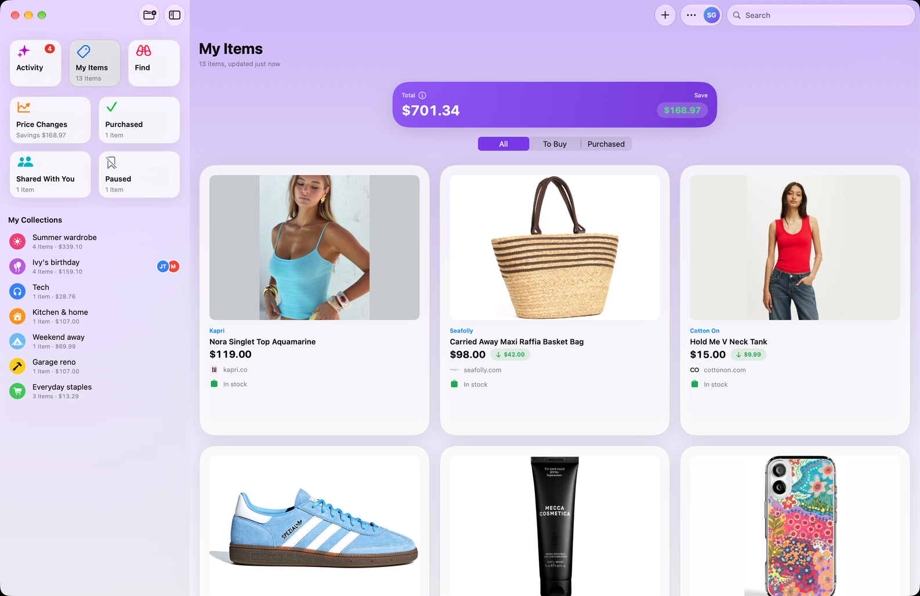Switch to the To Buy tab
The height and width of the screenshot is (596, 920).
(555, 144)
